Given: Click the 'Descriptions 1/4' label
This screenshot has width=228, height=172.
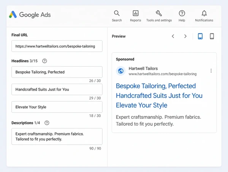Looking at the screenshot, I should pyautogui.click(x=26, y=123).
